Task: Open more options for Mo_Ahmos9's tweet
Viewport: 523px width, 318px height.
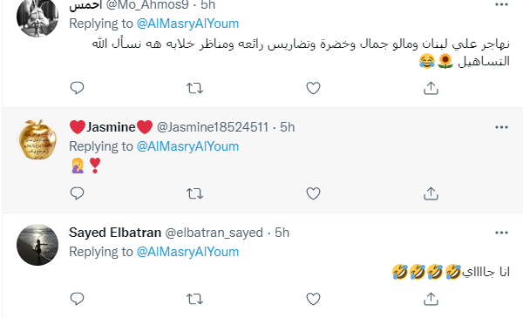Action: tap(501, 4)
